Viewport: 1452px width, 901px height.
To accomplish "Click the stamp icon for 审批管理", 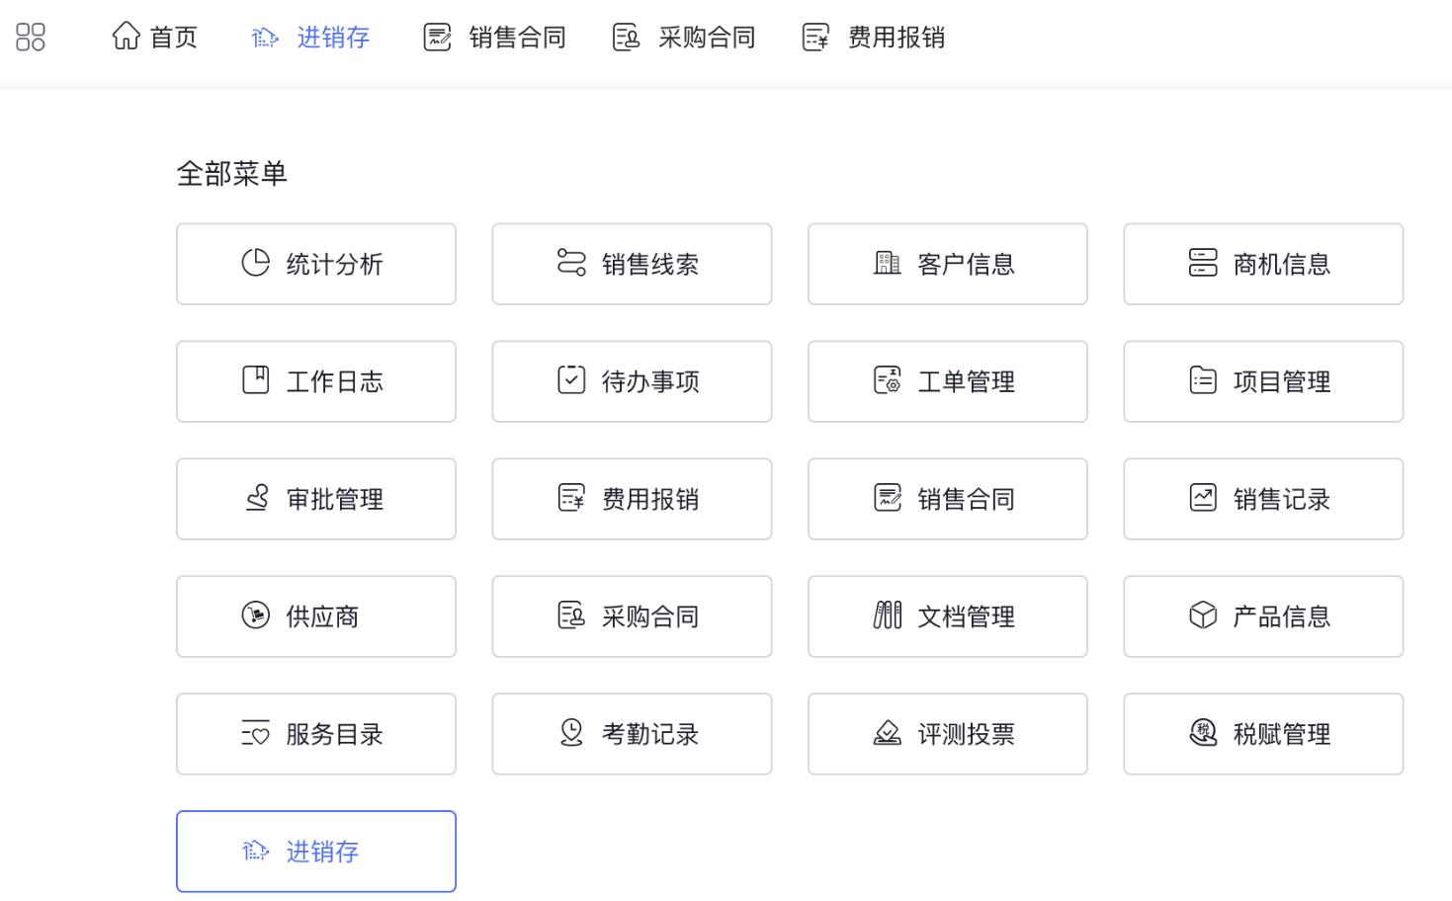I will 256,498.
